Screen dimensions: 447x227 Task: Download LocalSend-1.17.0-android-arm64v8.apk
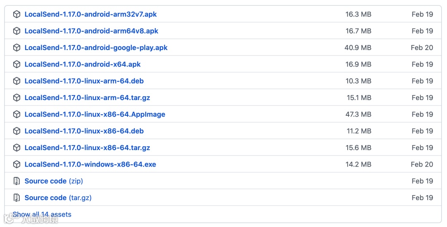91,31
